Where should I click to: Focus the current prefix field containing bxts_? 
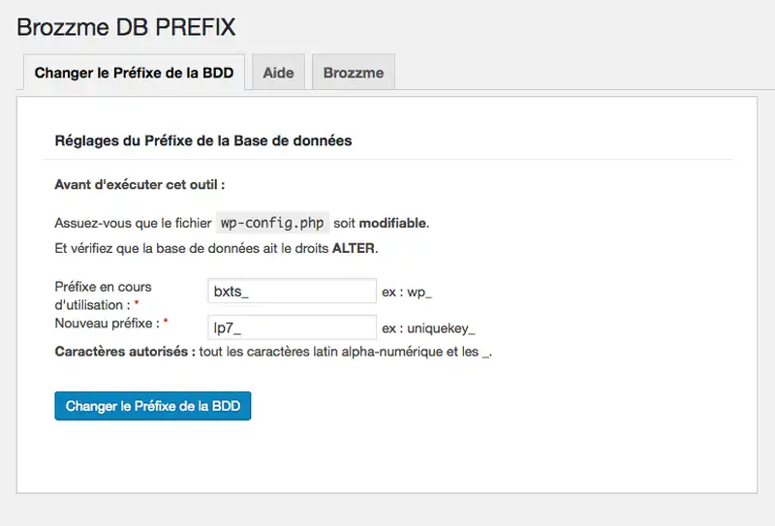292,291
